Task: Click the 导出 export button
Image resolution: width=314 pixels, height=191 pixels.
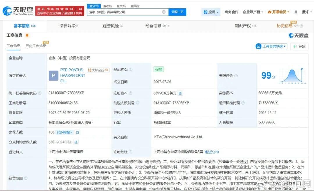Action: [299, 47]
